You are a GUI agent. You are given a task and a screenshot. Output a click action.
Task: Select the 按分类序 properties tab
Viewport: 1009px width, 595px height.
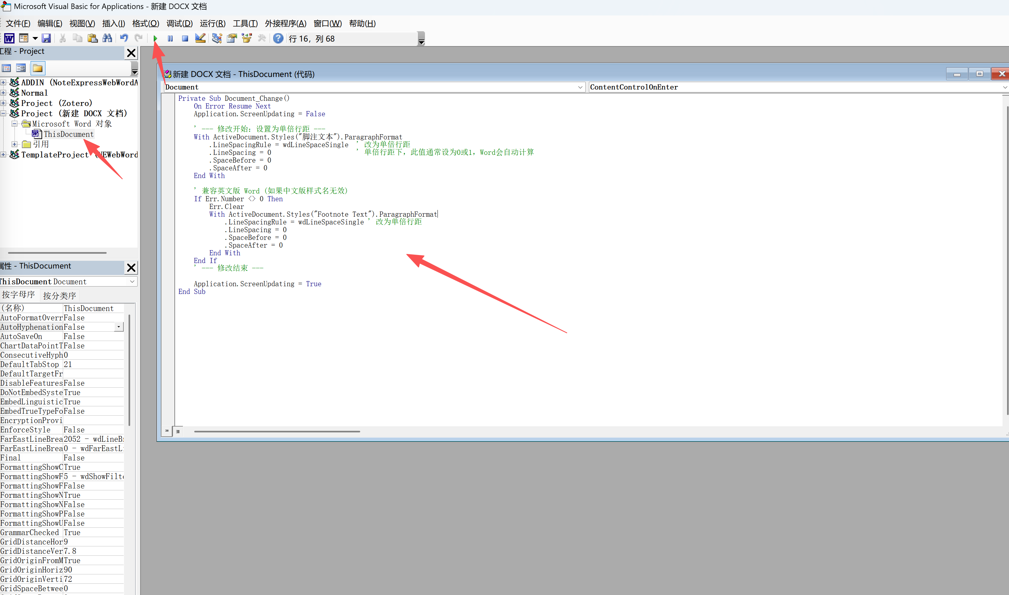[x=59, y=296]
